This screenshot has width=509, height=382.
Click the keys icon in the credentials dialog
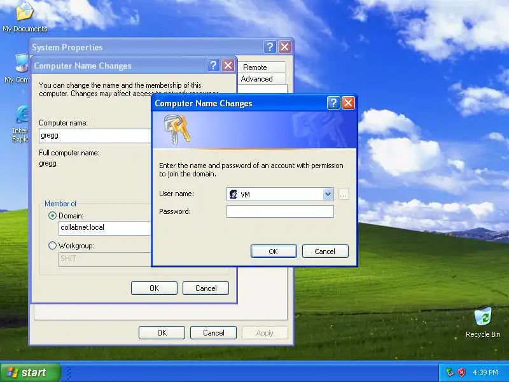click(x=177, y=129)
